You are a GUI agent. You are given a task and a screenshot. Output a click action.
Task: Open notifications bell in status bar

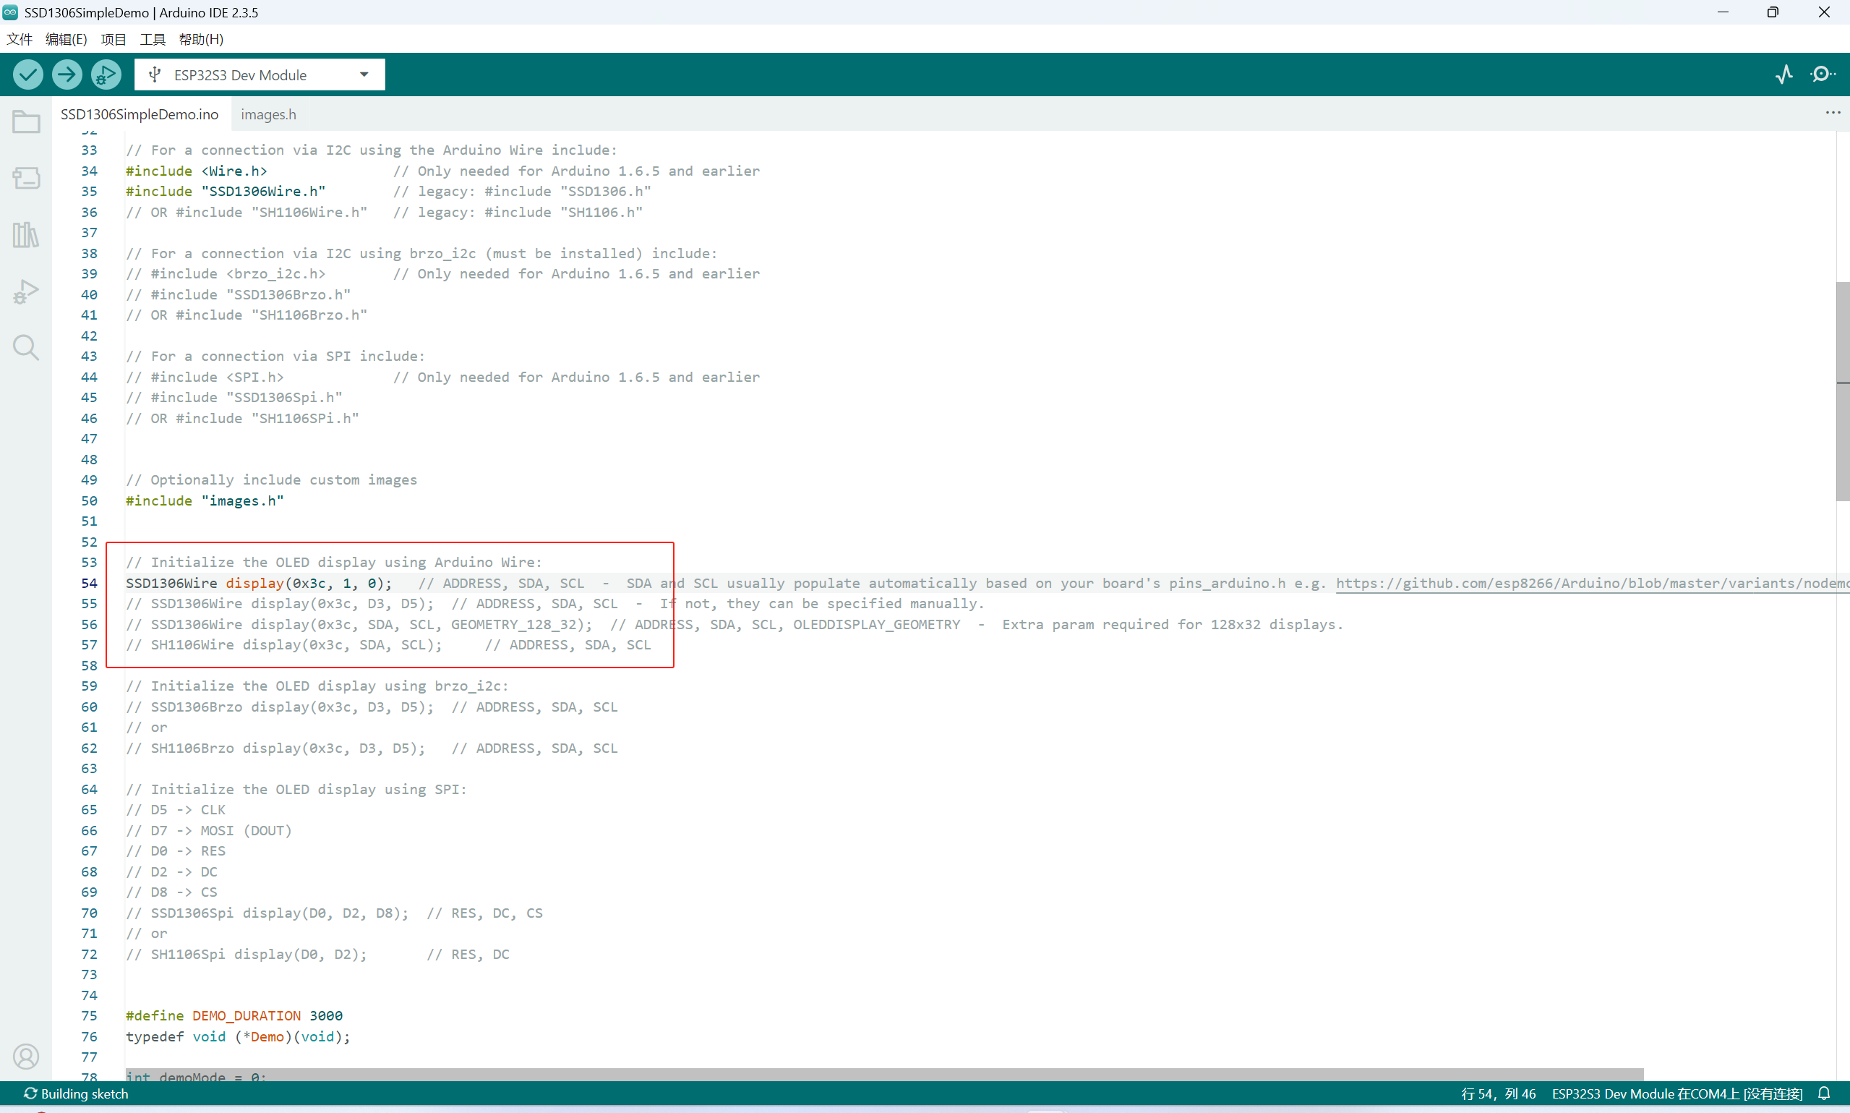pos(1825,1093)
